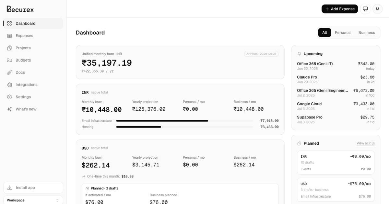This screenshot has width=389, height=204.
Task: Click the plus icon in Add Expense
Action: [x=327, y=9]
